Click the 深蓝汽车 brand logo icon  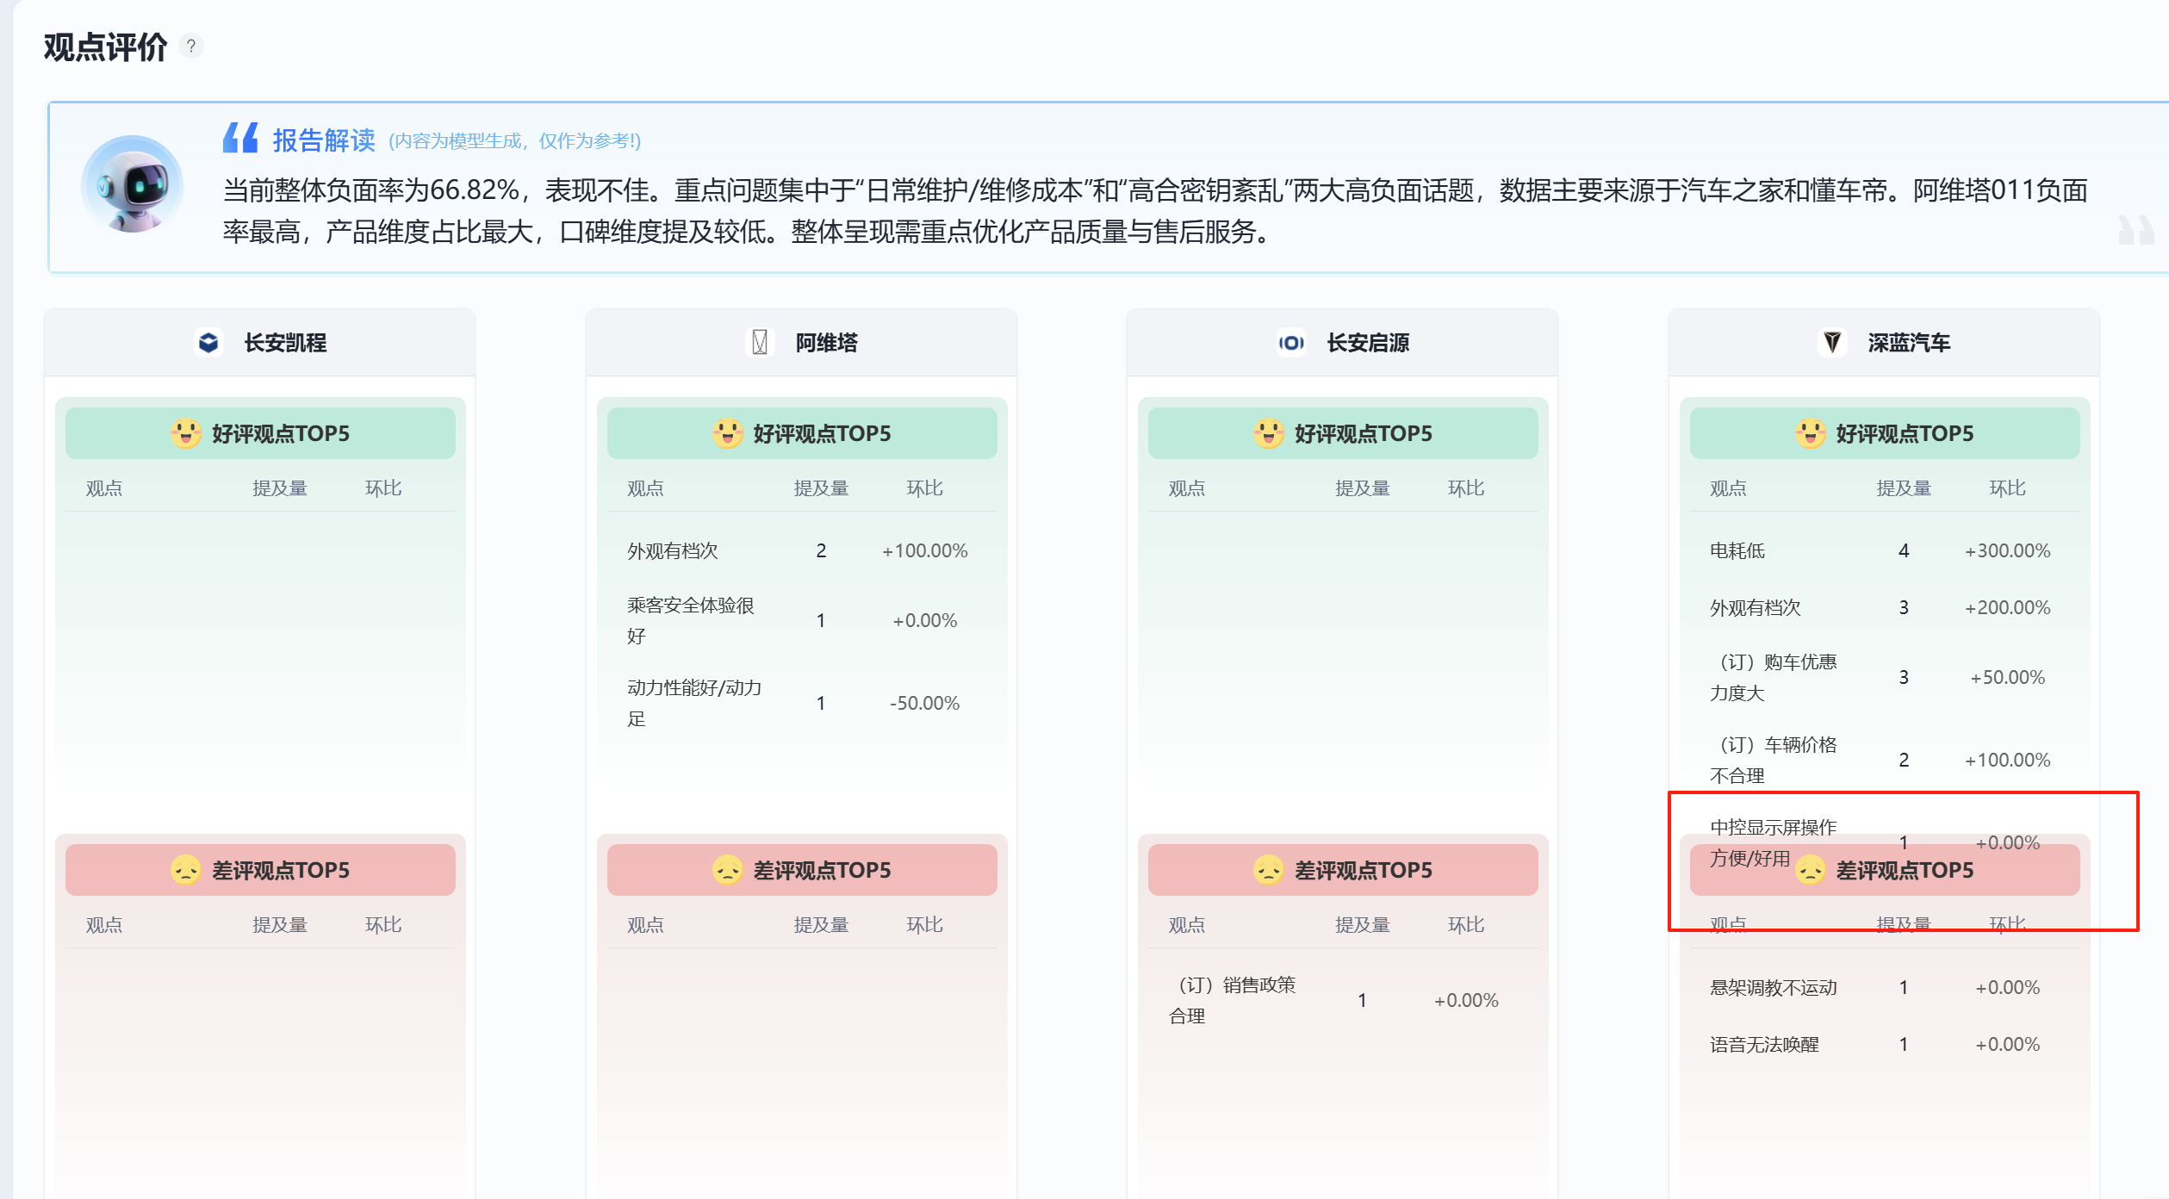click(1832, 343)
